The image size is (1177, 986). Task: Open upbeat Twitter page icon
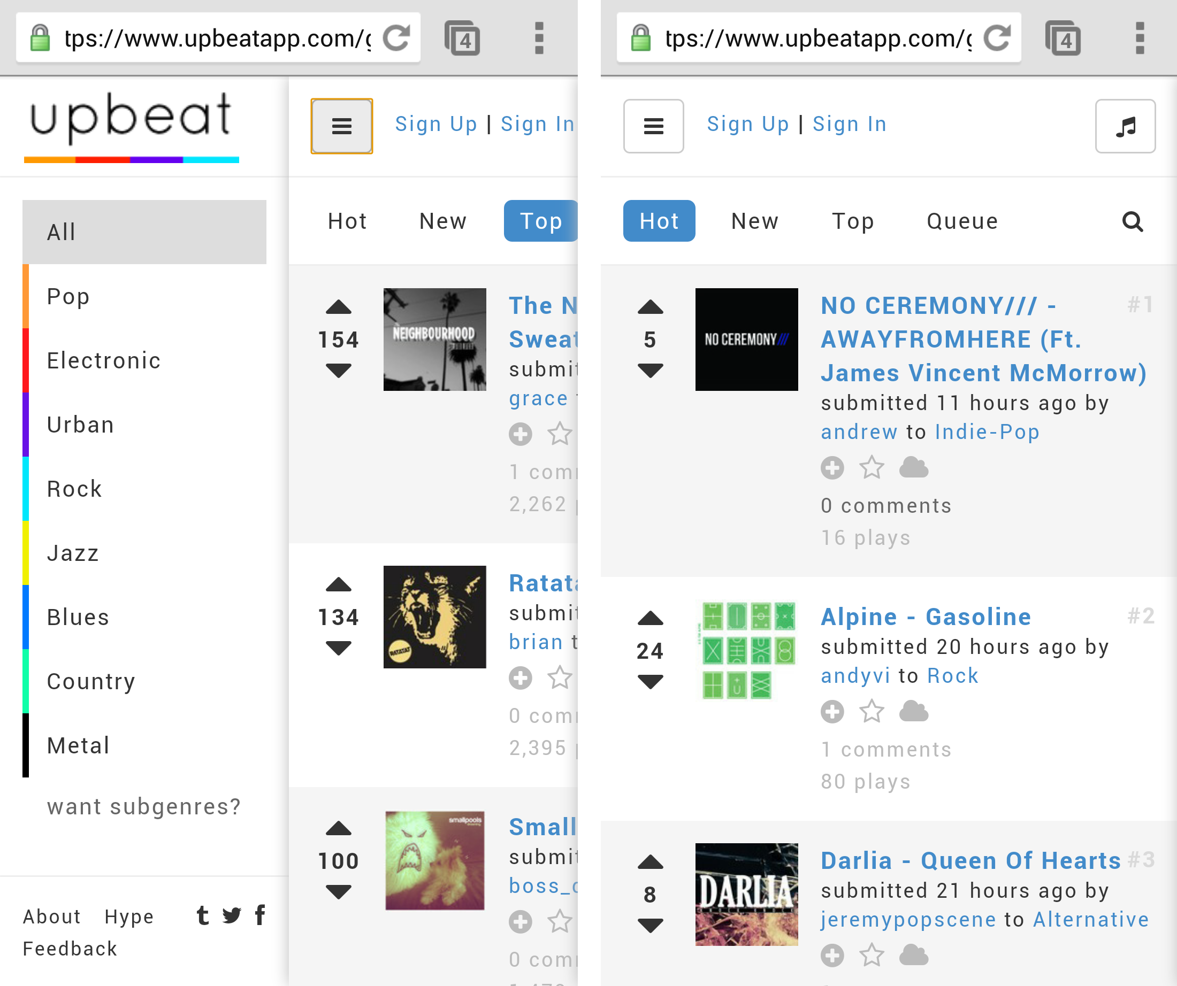232,915
